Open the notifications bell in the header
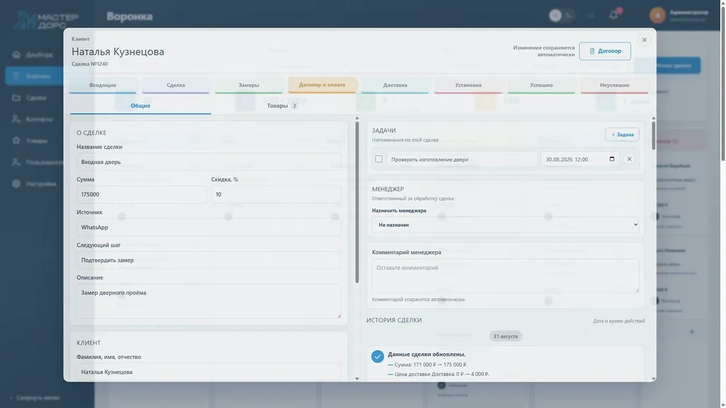Screen dimensions: 726x408 [x=613, y=16]
